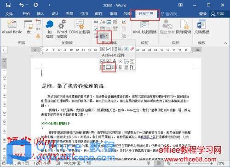230x167 pixels.
Task: Open More Controls in the ActiveX section
Action: click(132, 67)
